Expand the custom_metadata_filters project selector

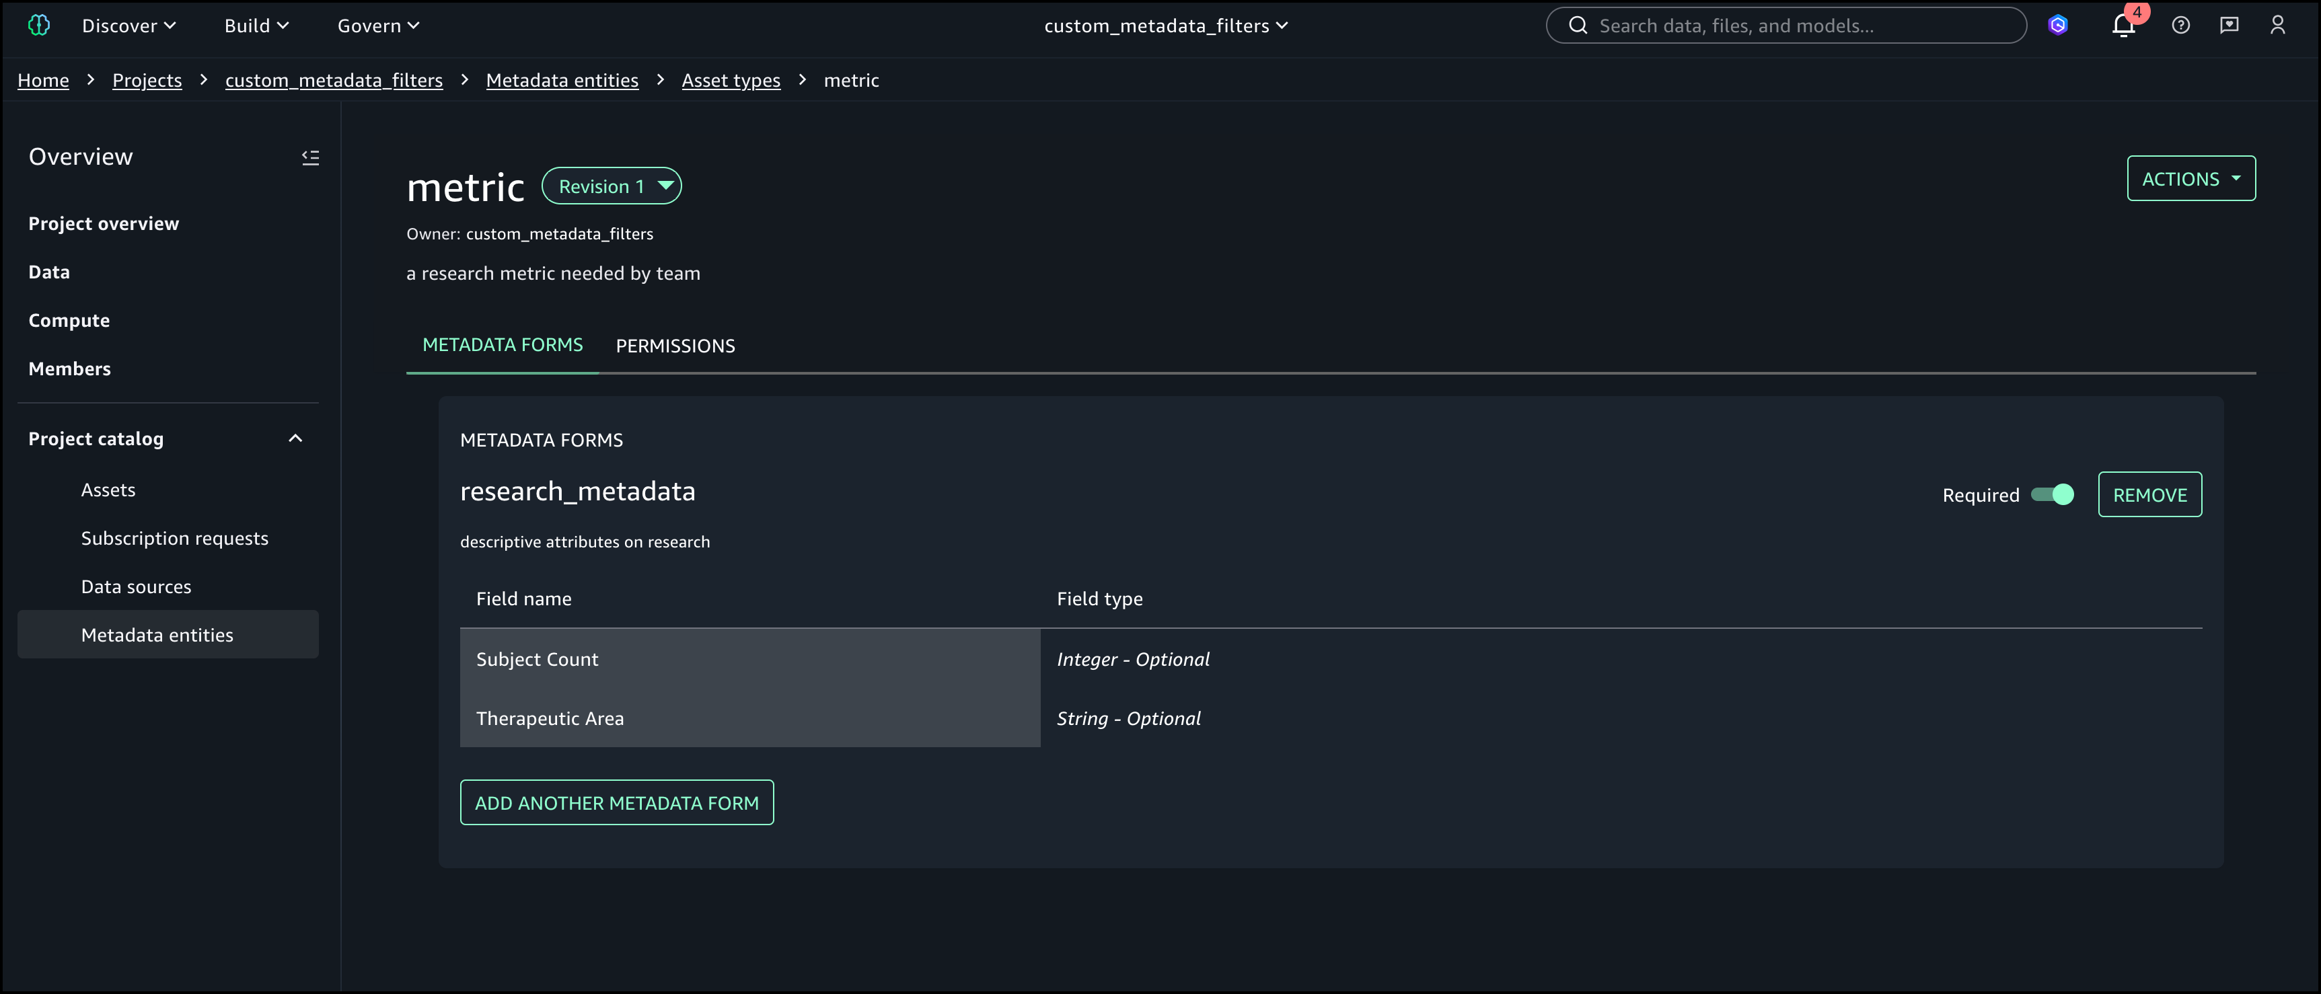[1165, 26]
